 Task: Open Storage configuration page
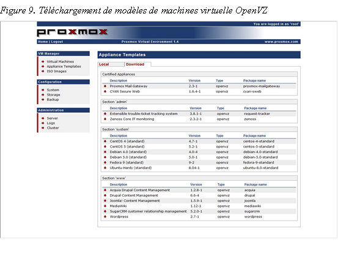pyautogui.click(x=53, y=94)
